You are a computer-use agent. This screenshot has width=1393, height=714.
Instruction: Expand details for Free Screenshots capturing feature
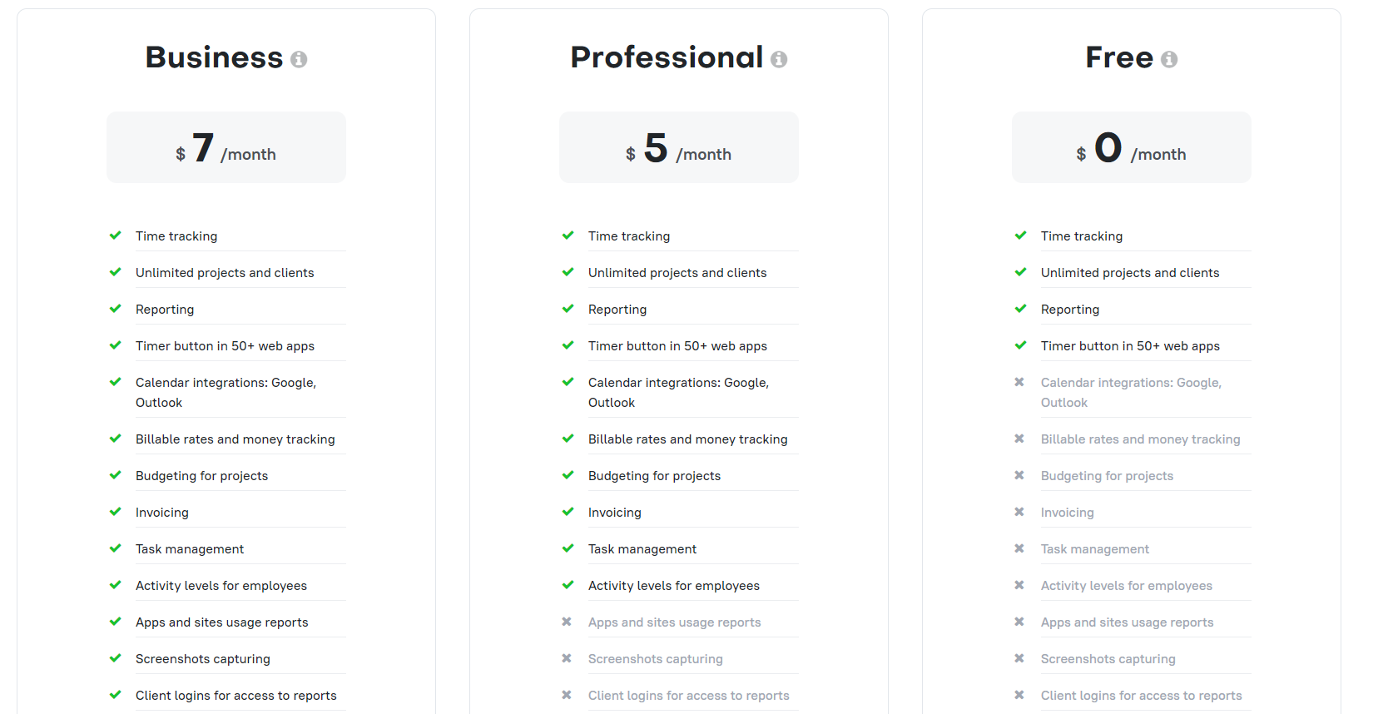pyautogui.click(x=1108, y=658)
